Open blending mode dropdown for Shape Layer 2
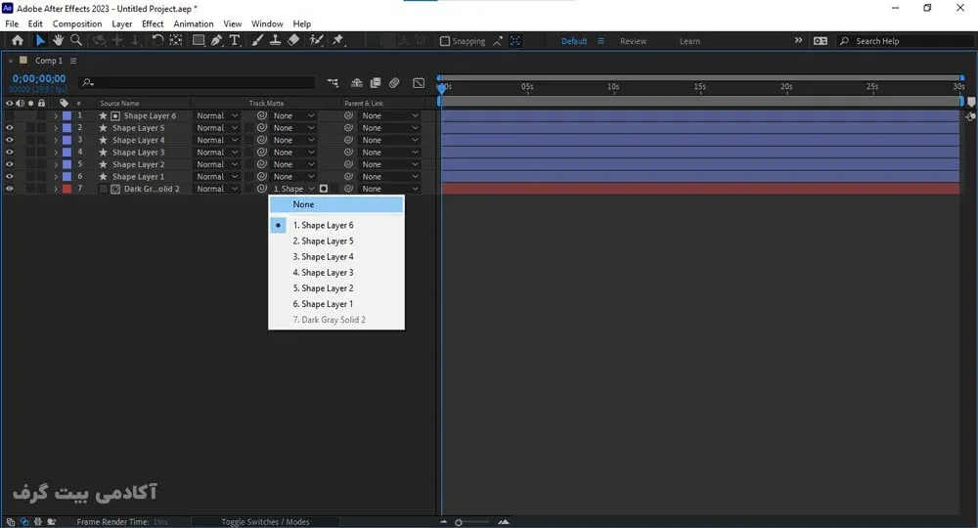 click(217, 164)
